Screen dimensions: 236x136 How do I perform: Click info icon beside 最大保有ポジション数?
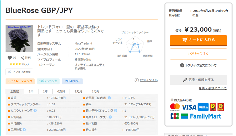coord(116,111)
